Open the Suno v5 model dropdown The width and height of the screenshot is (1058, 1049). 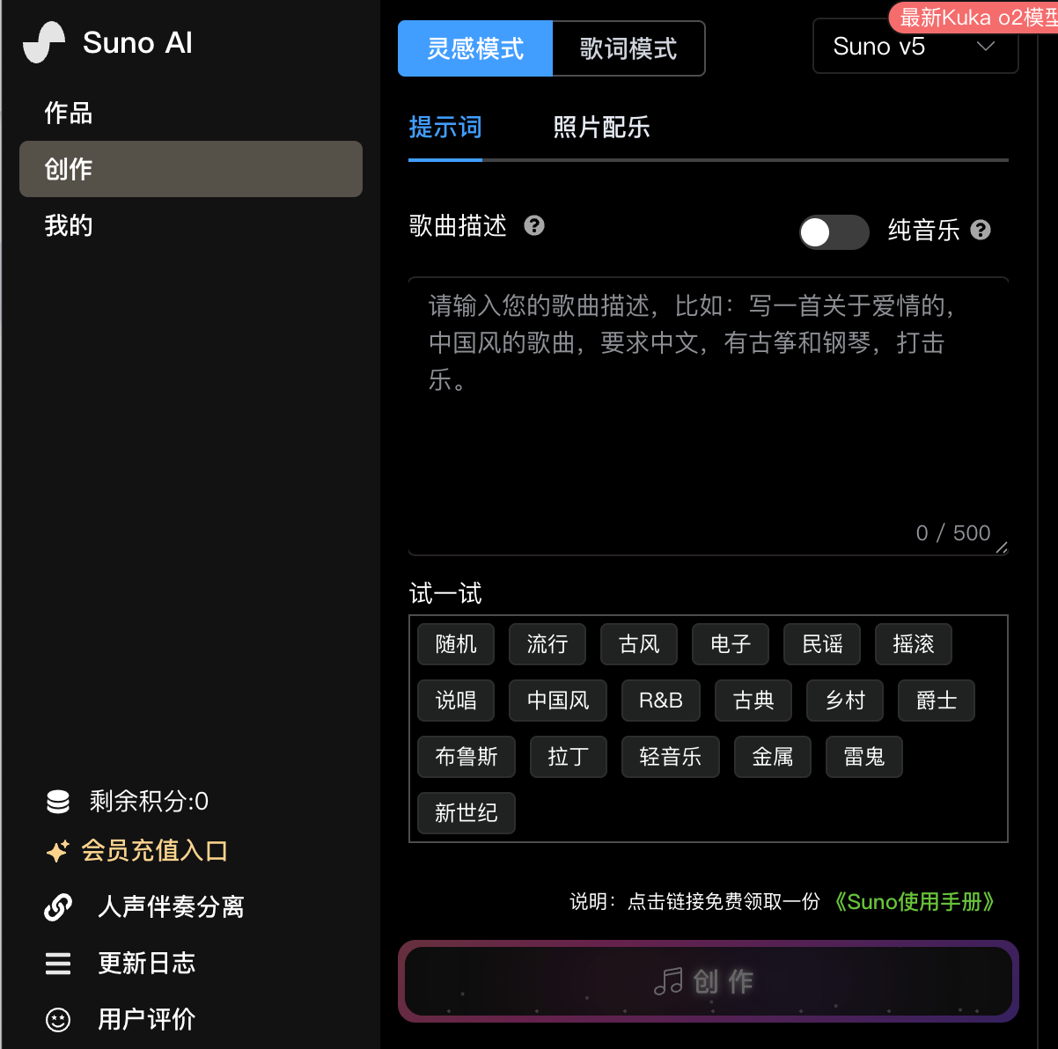915,47
